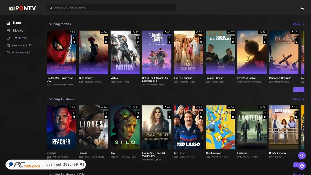Click the 'Reacher' title text
The height and width of the screenshot is (175, 311).
(51, 153)
